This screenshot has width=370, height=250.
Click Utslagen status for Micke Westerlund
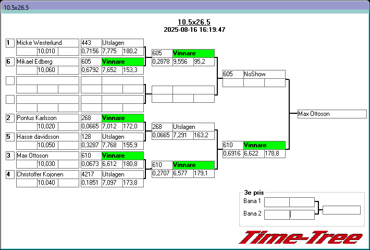click(122, 43)
